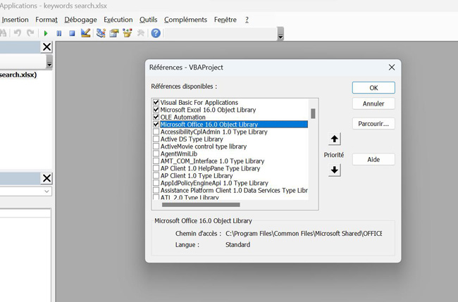Move reference priority down with arrow
Viewport: 458px width, 302px height.
click(x=335, y=170)
